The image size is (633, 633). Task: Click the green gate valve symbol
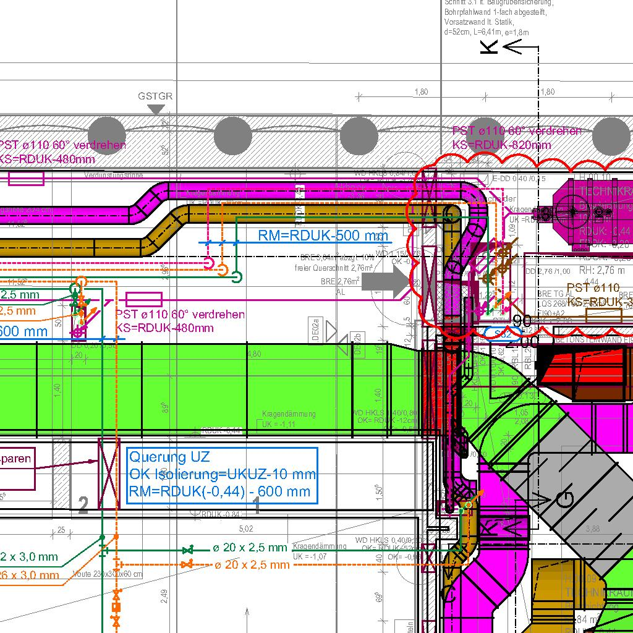(x=187, y=550)
